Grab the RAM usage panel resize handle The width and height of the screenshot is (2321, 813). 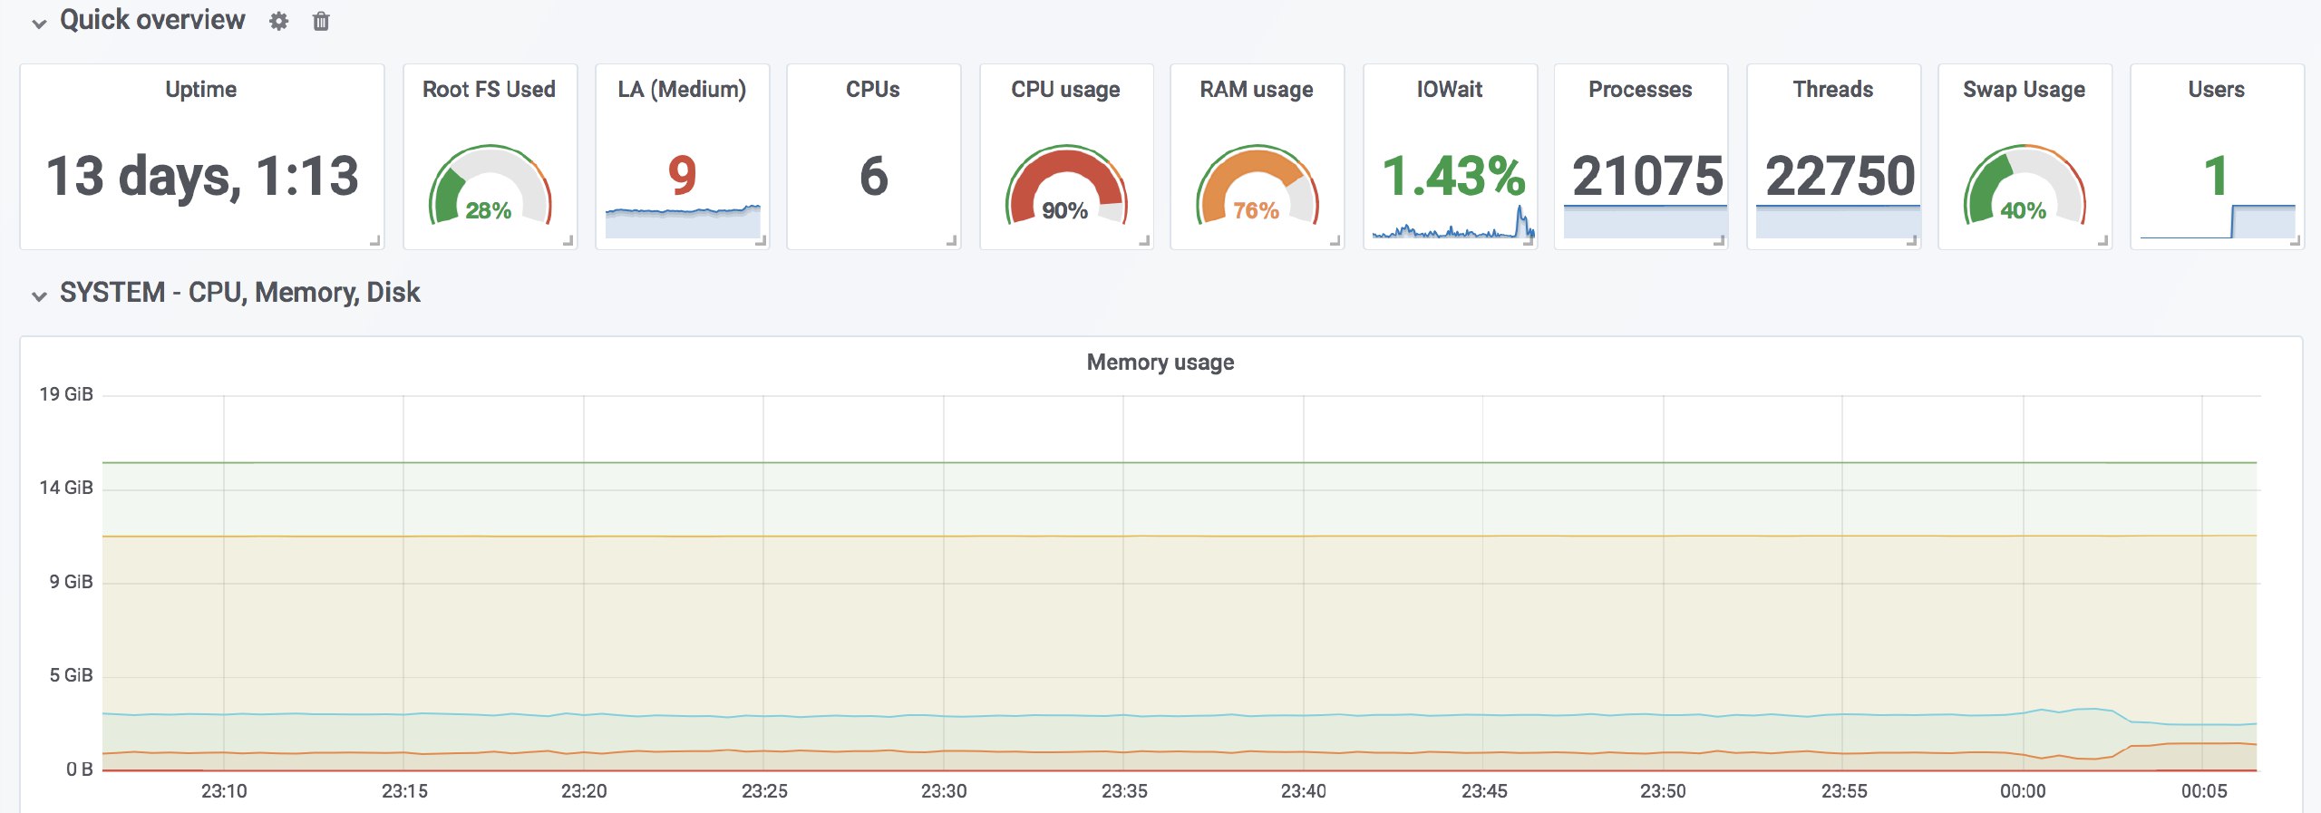(x=1335, y=241)
